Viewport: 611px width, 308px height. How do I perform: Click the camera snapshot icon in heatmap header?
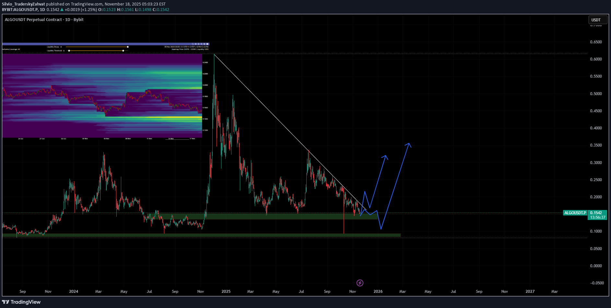pyautogui.click(x=196, y=44)
